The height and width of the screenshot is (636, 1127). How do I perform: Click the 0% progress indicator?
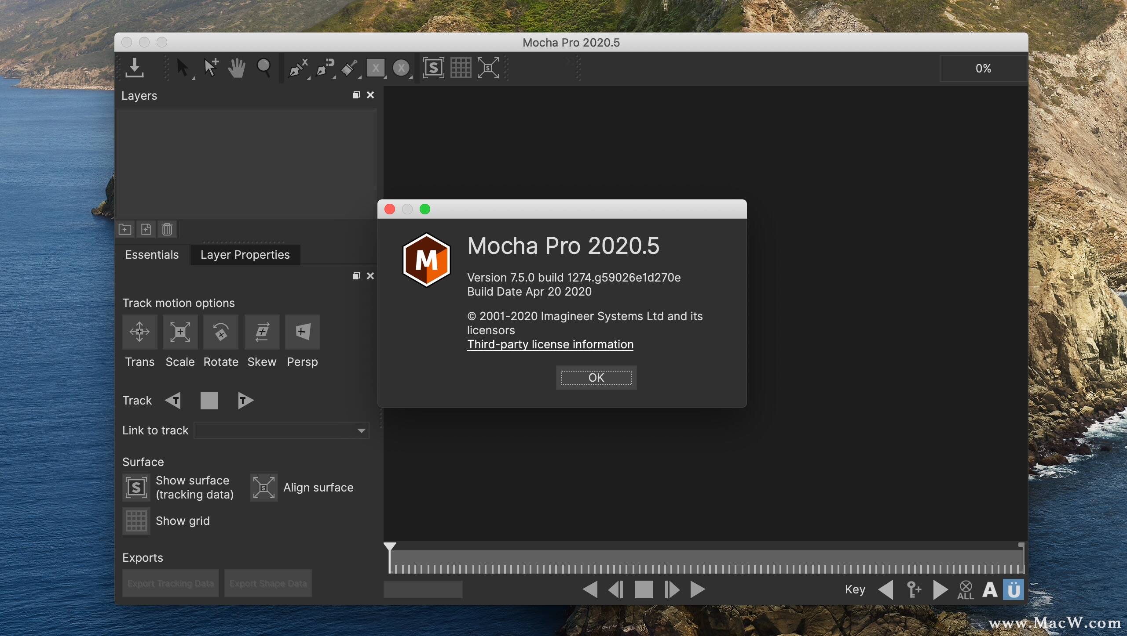(983, 69)
